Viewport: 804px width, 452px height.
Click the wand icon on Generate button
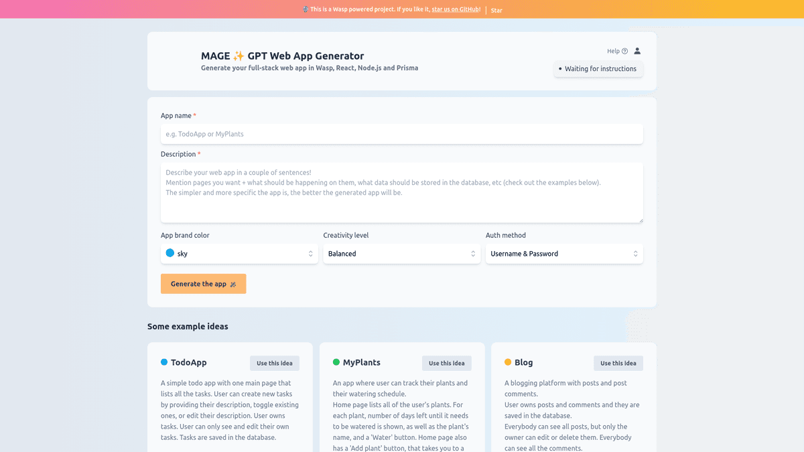point(233,284)
